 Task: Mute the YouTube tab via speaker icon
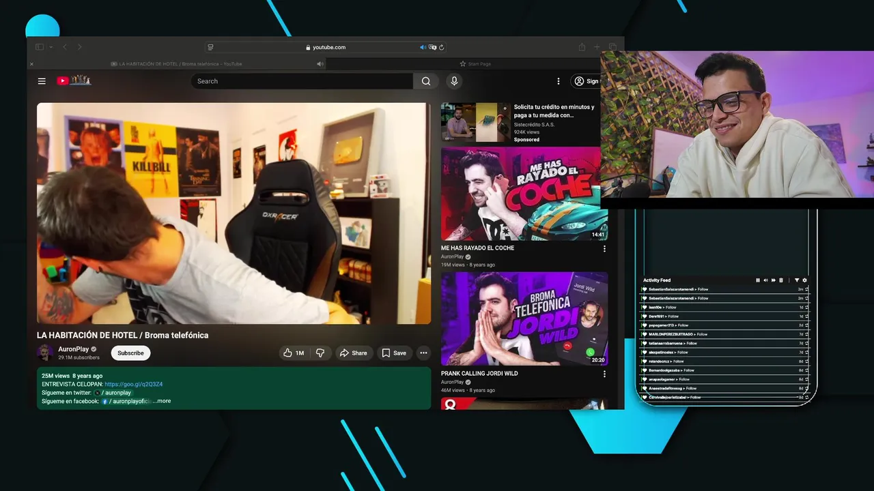click(320, 64)
